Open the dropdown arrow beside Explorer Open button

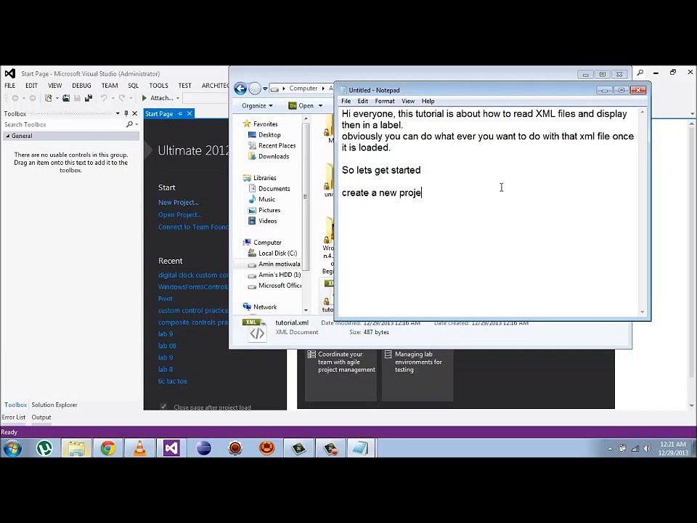coord(320,106)
